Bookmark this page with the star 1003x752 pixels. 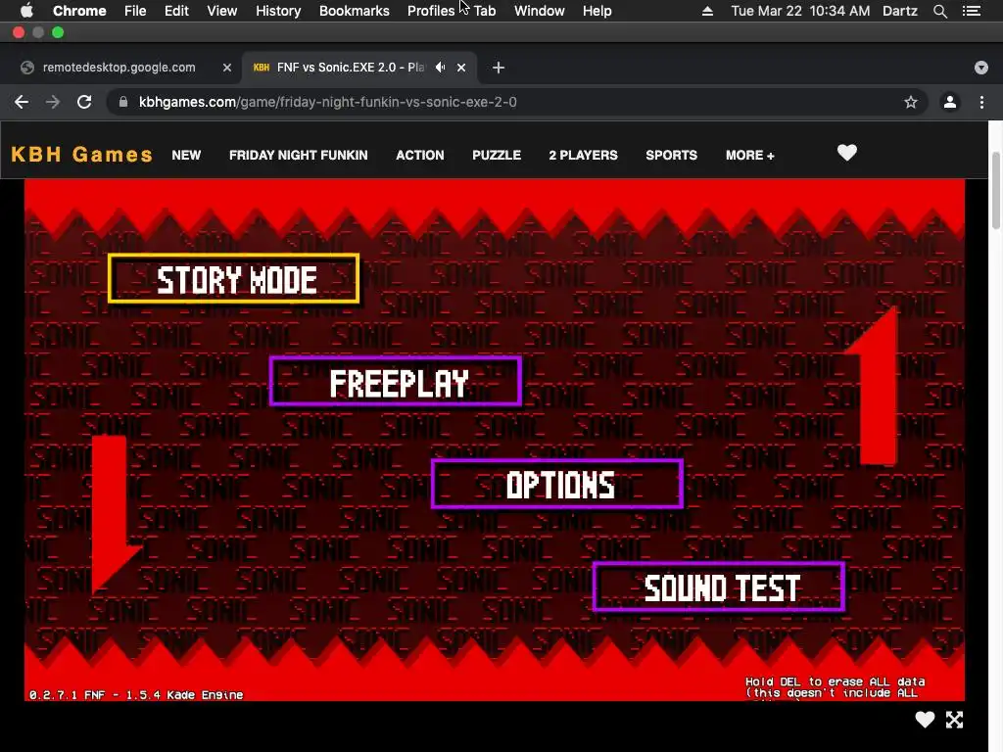coord(911,102)
